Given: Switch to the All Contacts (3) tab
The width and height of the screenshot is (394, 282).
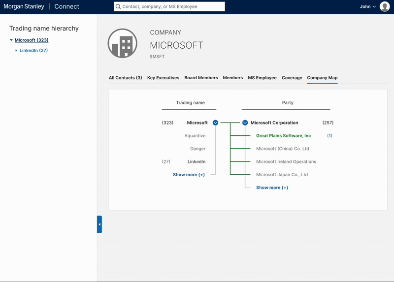Looking at the screenshot, I should pyautogui.click(x=126, y=78).
